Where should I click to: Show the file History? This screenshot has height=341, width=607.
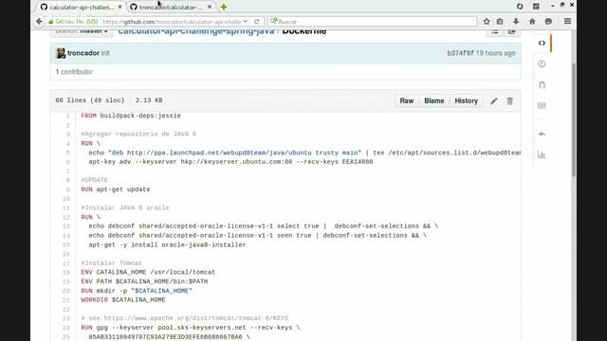[466, 101]
